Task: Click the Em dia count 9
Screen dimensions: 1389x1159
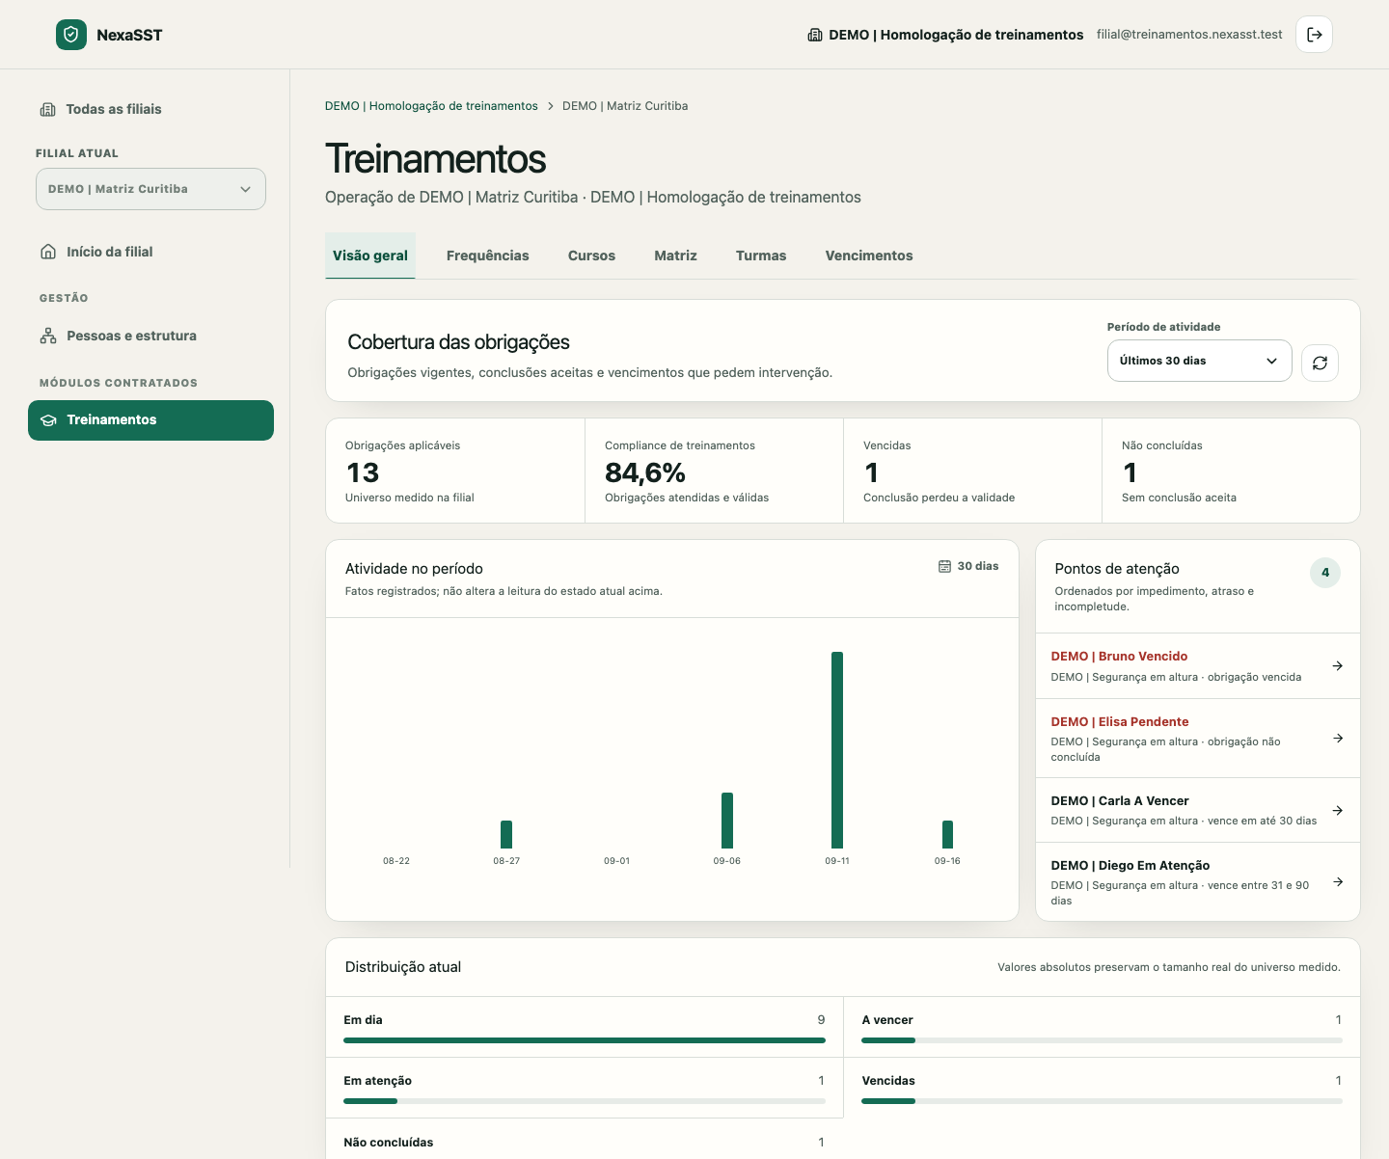Action: tap(821, 1020)
